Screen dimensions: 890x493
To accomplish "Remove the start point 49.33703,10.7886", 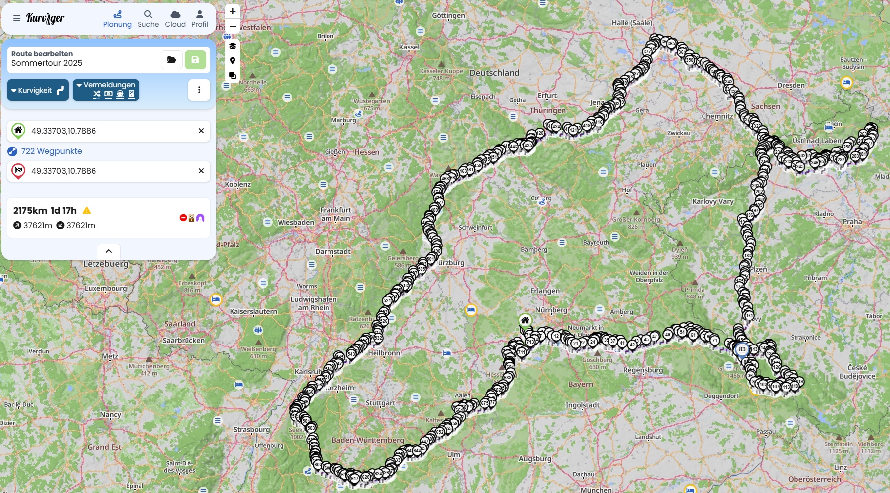I will tap(201, 131).
